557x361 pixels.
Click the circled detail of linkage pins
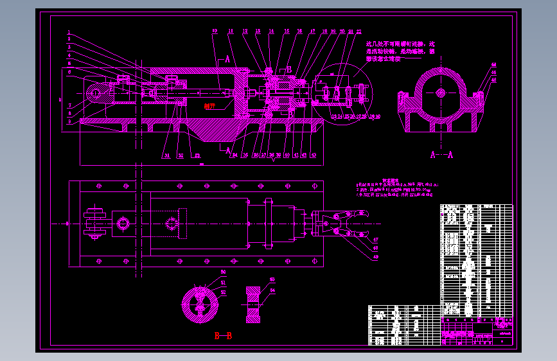point(343,94)
